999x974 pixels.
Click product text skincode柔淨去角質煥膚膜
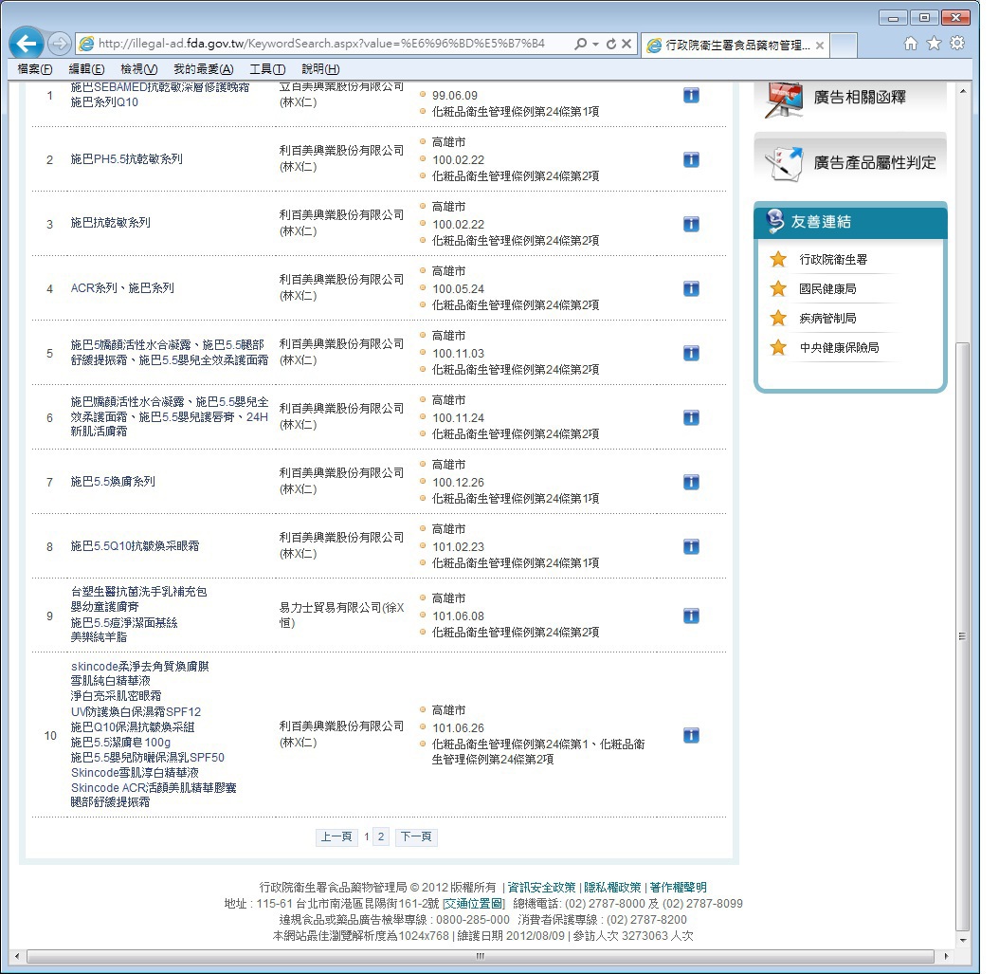139,666
